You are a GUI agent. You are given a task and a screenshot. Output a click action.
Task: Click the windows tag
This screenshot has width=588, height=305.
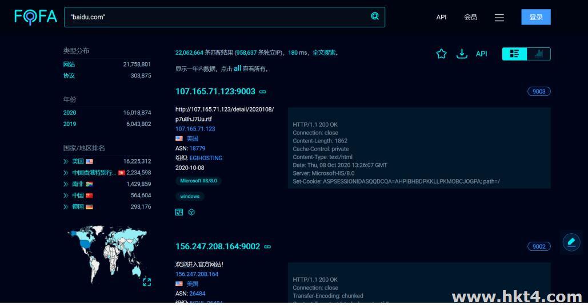click(x=190, y=196)
